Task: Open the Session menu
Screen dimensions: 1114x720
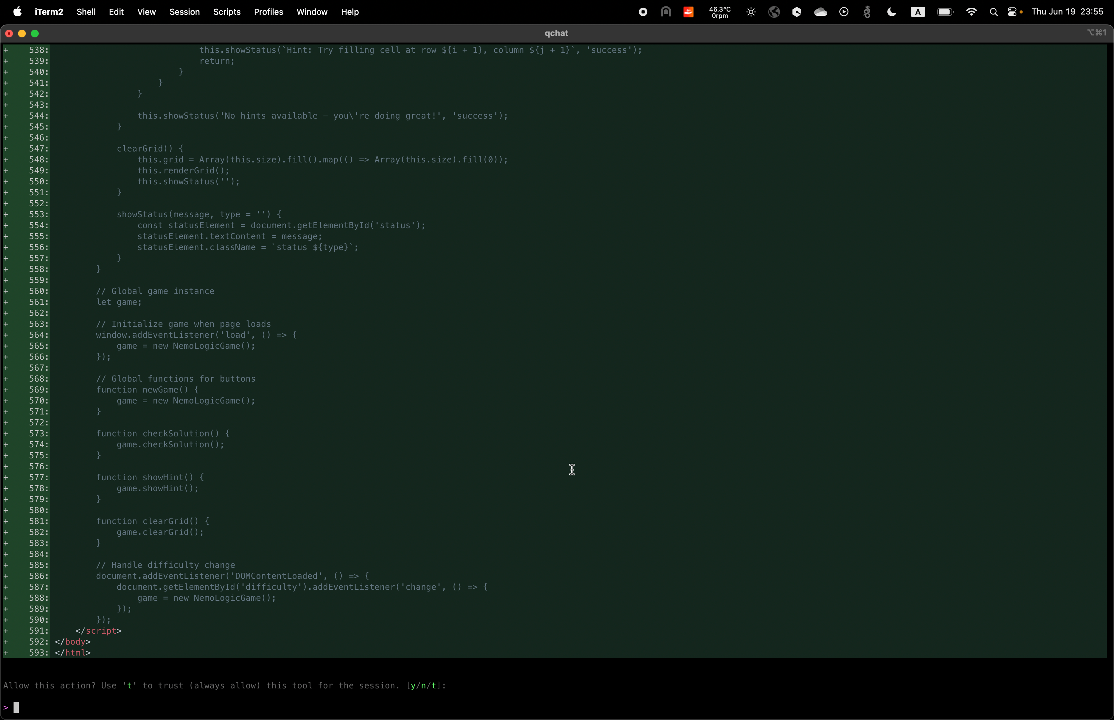Action: tap(184, 12)
